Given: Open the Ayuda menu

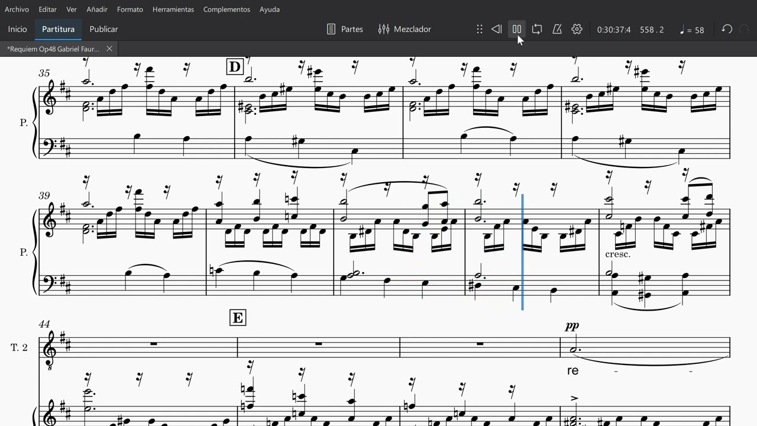Looking at the screenshot, I should coord(270,9).
